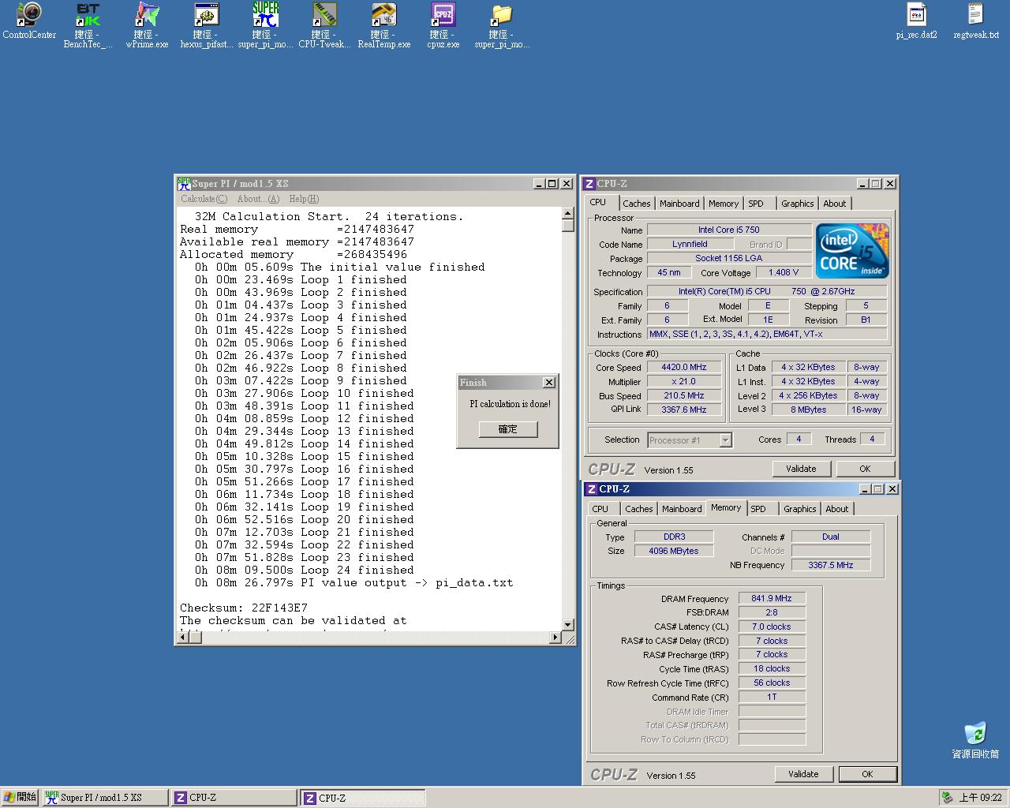
Task: Open the cpuz.exe desktop shortcut
Action: click(x=443, y=16)
